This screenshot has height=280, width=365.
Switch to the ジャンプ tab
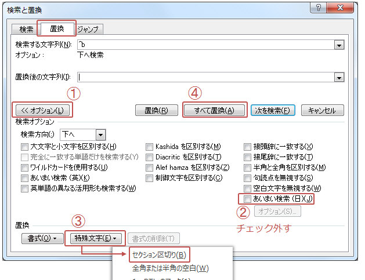tap(88, 30)
